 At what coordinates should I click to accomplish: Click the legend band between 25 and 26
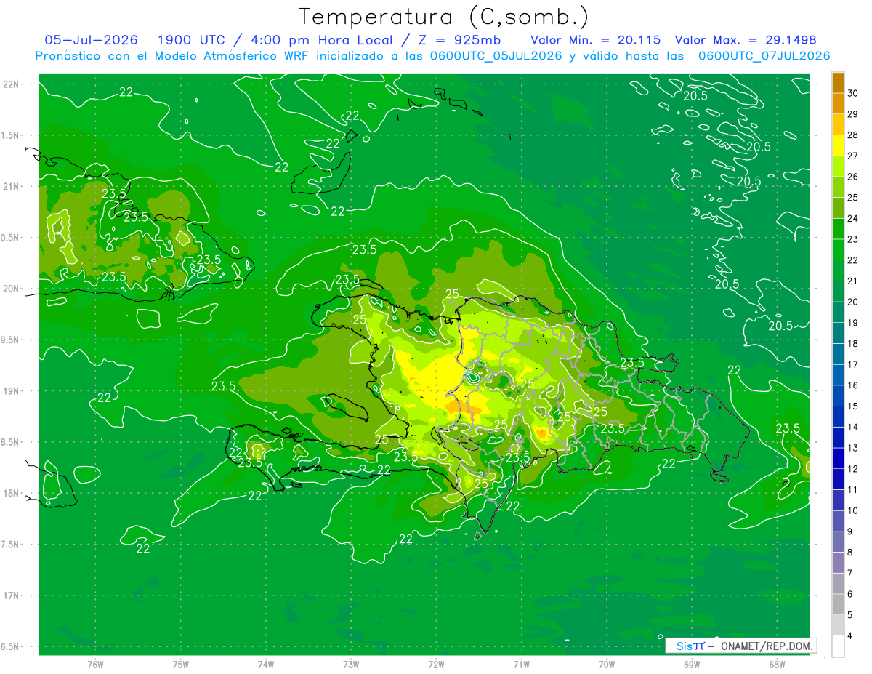point(838,187)
